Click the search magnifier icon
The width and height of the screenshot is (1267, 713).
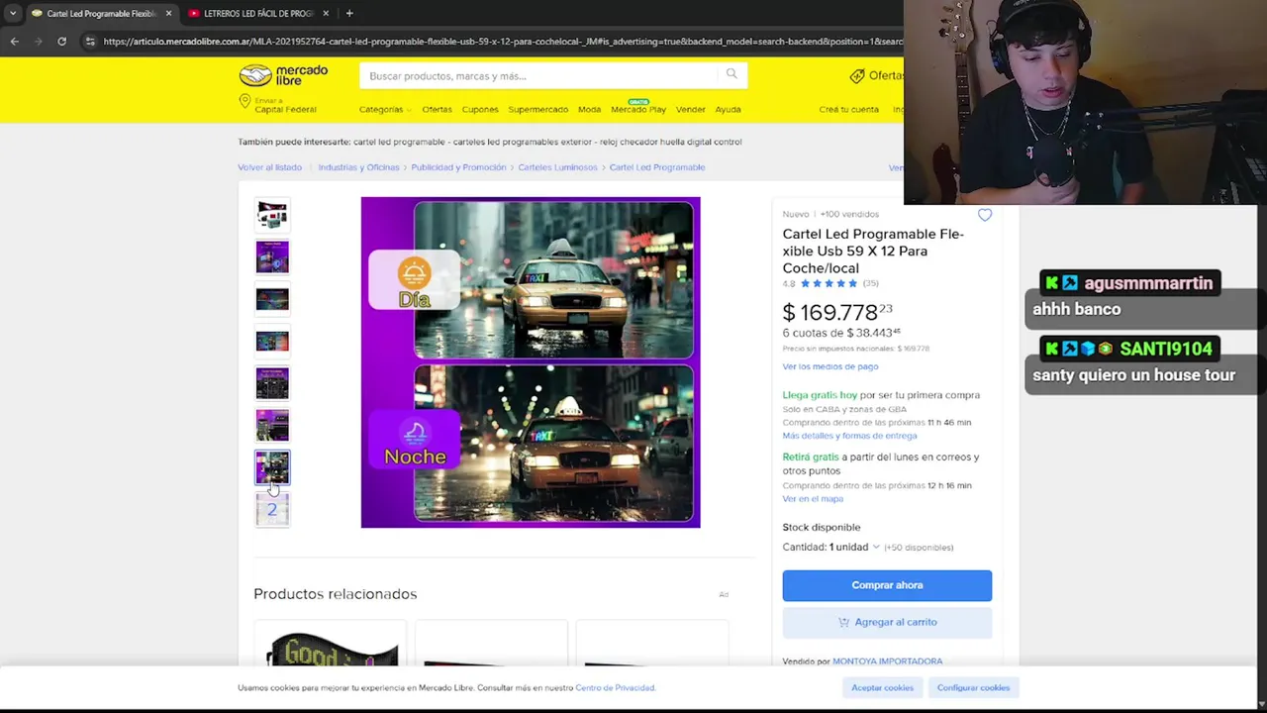coord(731,74)
